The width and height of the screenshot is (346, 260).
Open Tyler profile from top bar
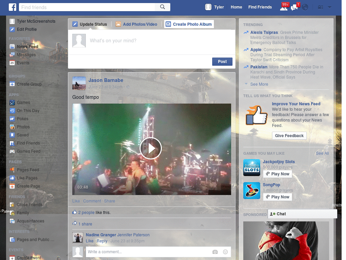coord(215,7)
